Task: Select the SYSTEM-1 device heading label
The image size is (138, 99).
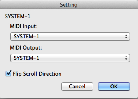Action: pos(18,16)
